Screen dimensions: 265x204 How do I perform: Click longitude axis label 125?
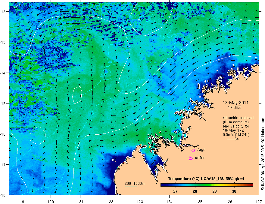click(x=199, y=202)
